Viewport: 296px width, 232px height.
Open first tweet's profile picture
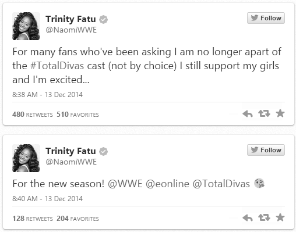click(x=26, y=26)
